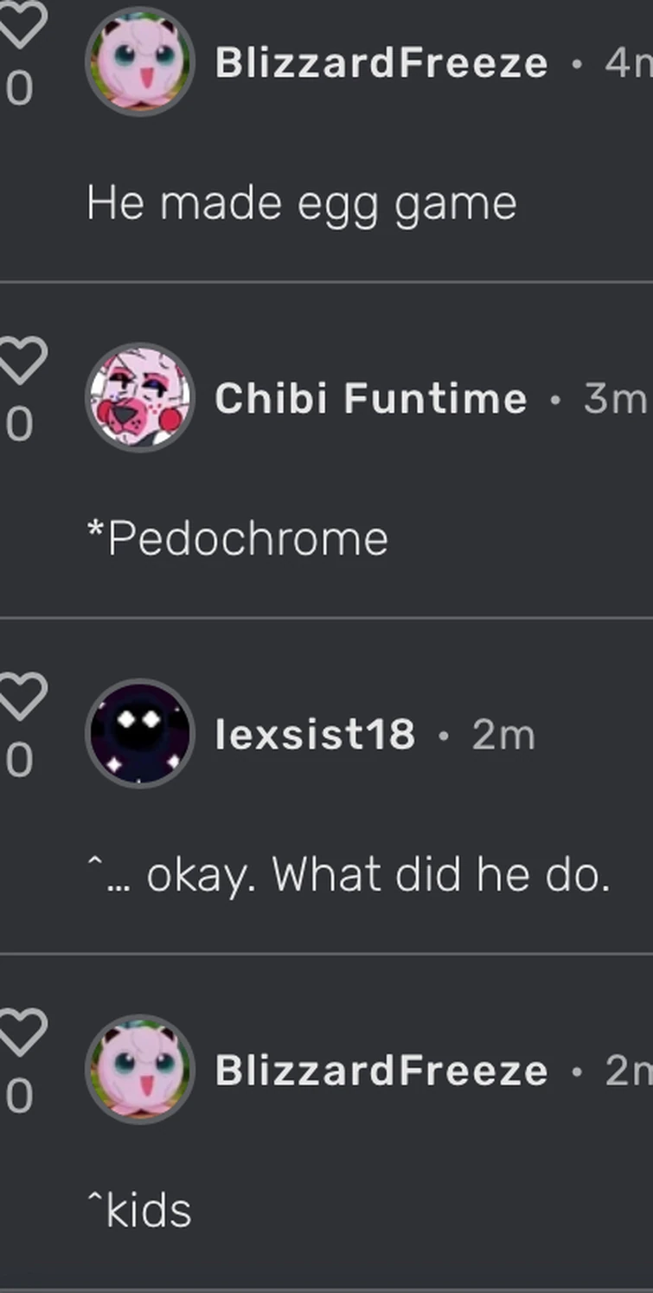View lexsist18's dark avatar icon

[140, 735]
